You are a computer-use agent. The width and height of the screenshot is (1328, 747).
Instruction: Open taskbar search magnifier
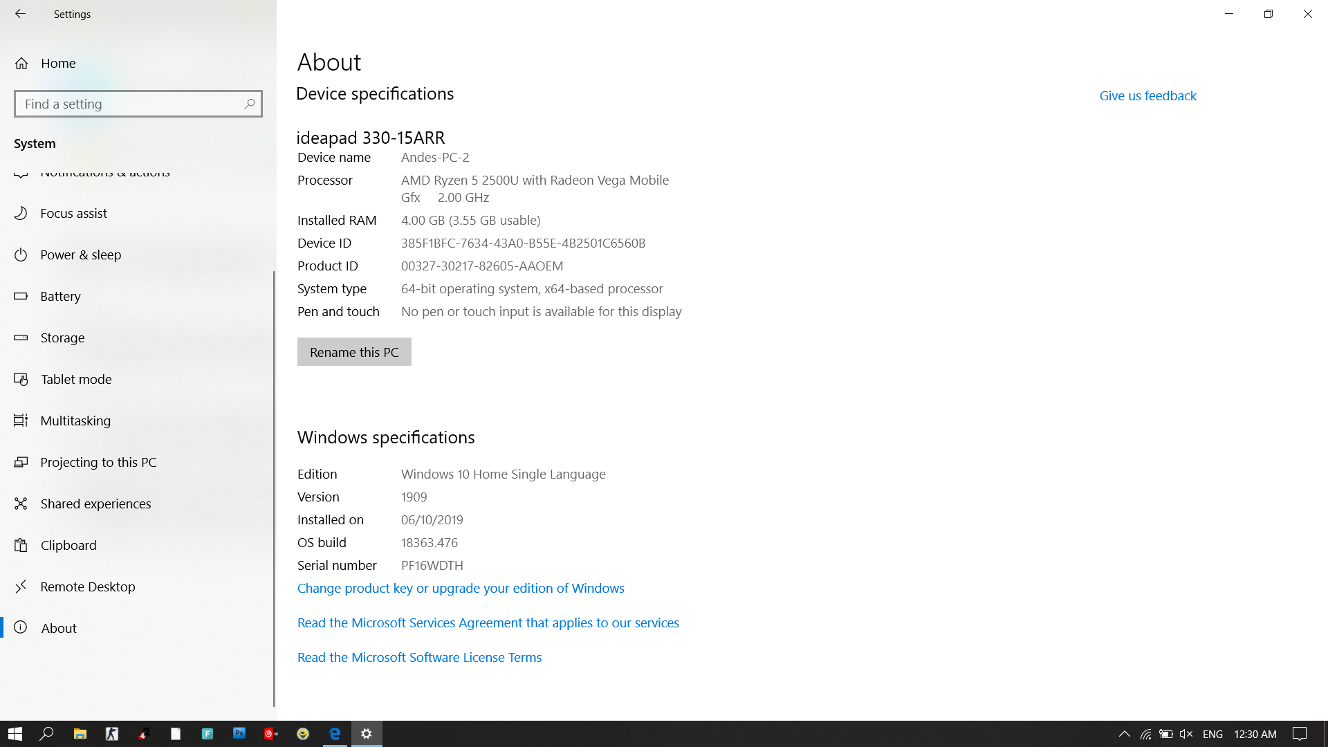[46, 734]
